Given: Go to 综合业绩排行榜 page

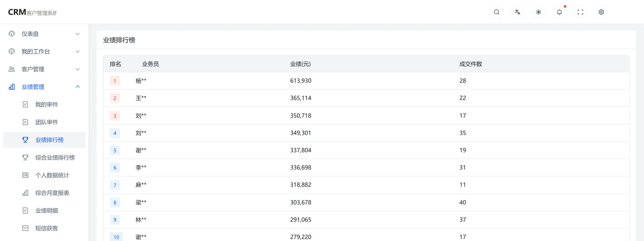Looking at the screenshot, I should pos(44,157).
